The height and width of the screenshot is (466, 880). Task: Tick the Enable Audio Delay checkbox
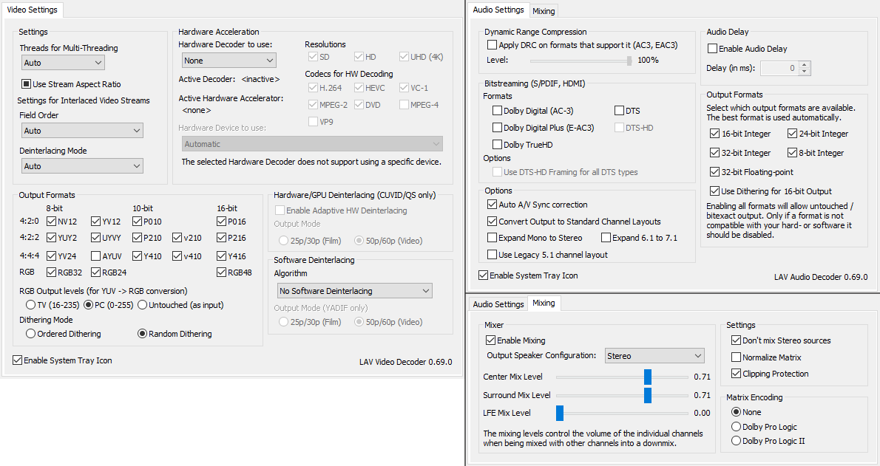pyautogui.click(x=713, y=49)
